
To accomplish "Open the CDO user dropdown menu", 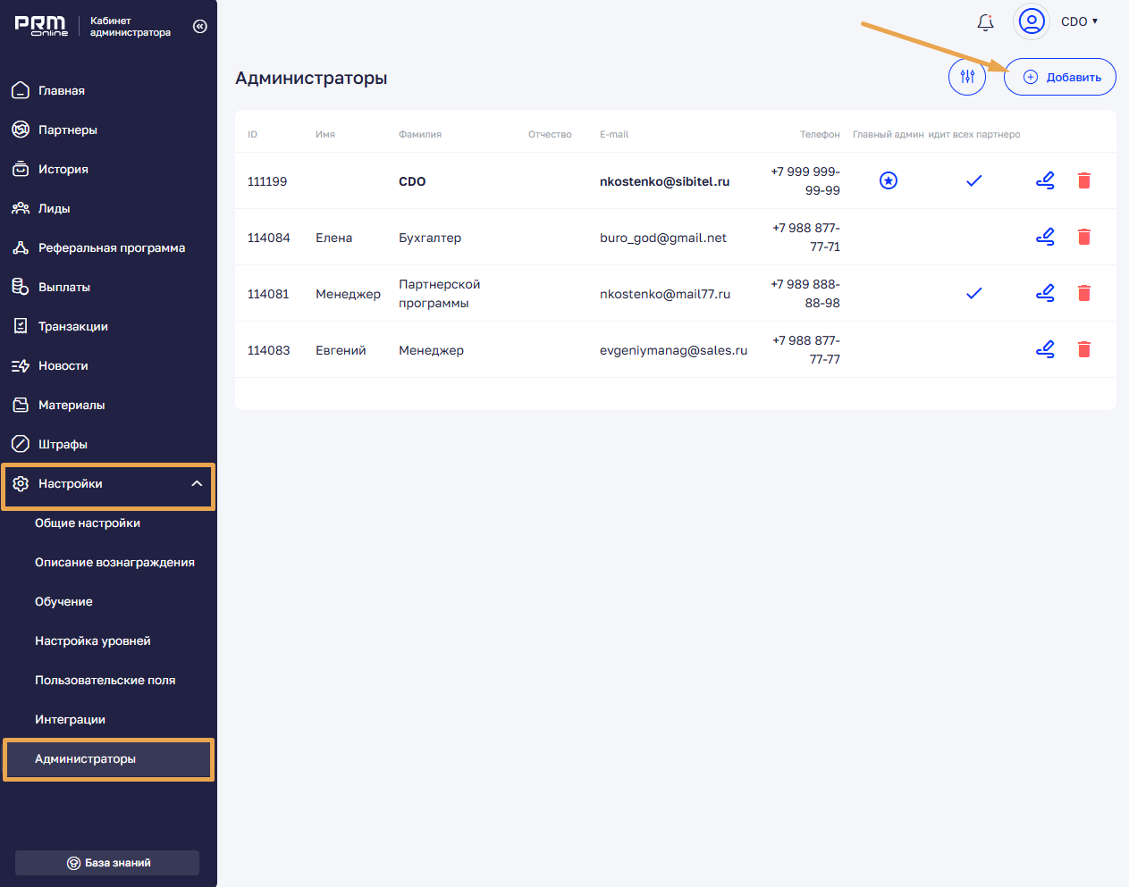I will [1079, 21].
